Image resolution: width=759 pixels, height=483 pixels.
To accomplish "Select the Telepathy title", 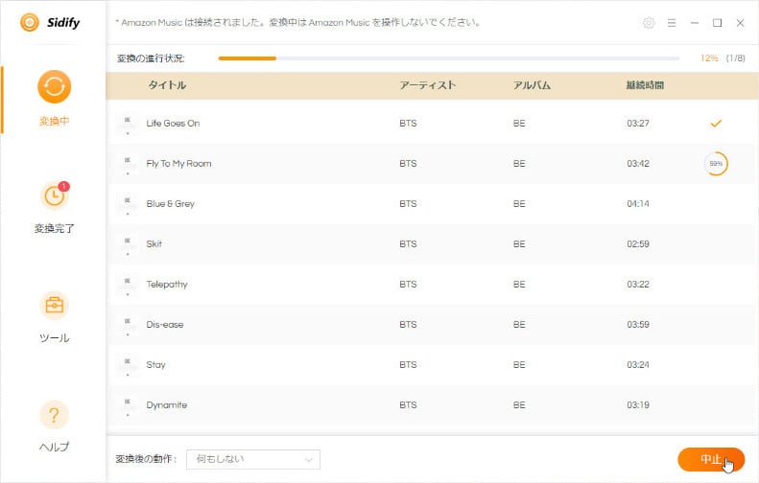I will pos(167,285).
